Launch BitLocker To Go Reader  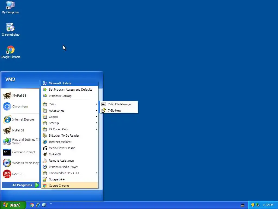click(69, 136)
